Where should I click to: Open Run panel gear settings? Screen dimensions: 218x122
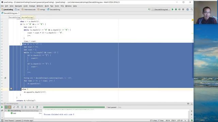188,104
